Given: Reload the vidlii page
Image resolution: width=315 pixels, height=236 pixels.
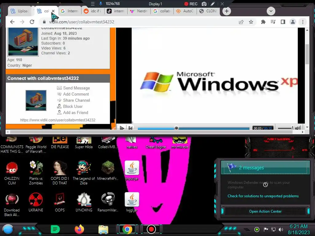Looking at the screenshot, I should (32, 22).
